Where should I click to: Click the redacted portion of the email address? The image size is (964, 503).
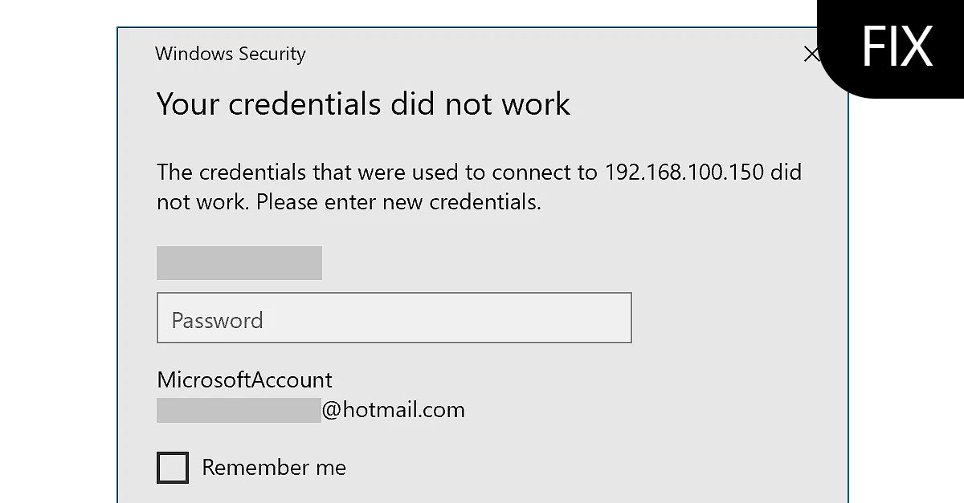(x=239, y=409)
